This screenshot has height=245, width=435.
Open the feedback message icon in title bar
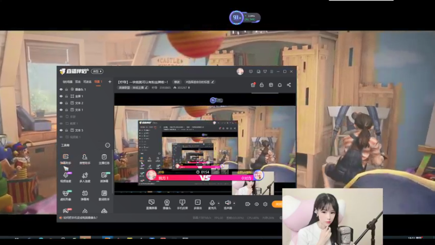[x=251, y=72]
